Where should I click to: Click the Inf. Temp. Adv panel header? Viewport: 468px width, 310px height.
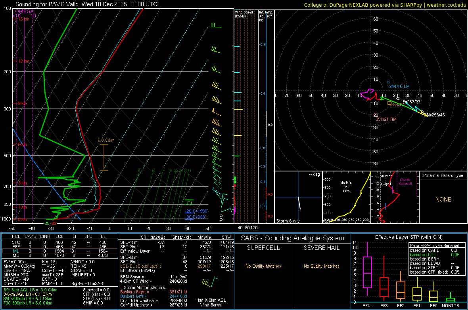click(266, 16)
